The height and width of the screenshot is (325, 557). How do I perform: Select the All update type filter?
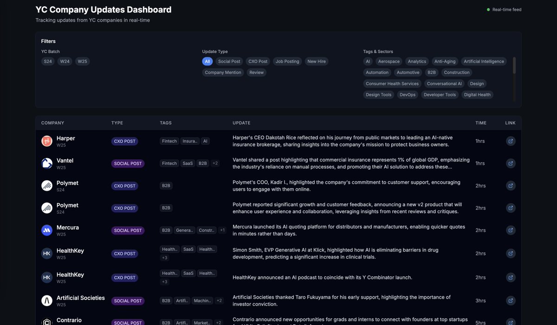207,61
